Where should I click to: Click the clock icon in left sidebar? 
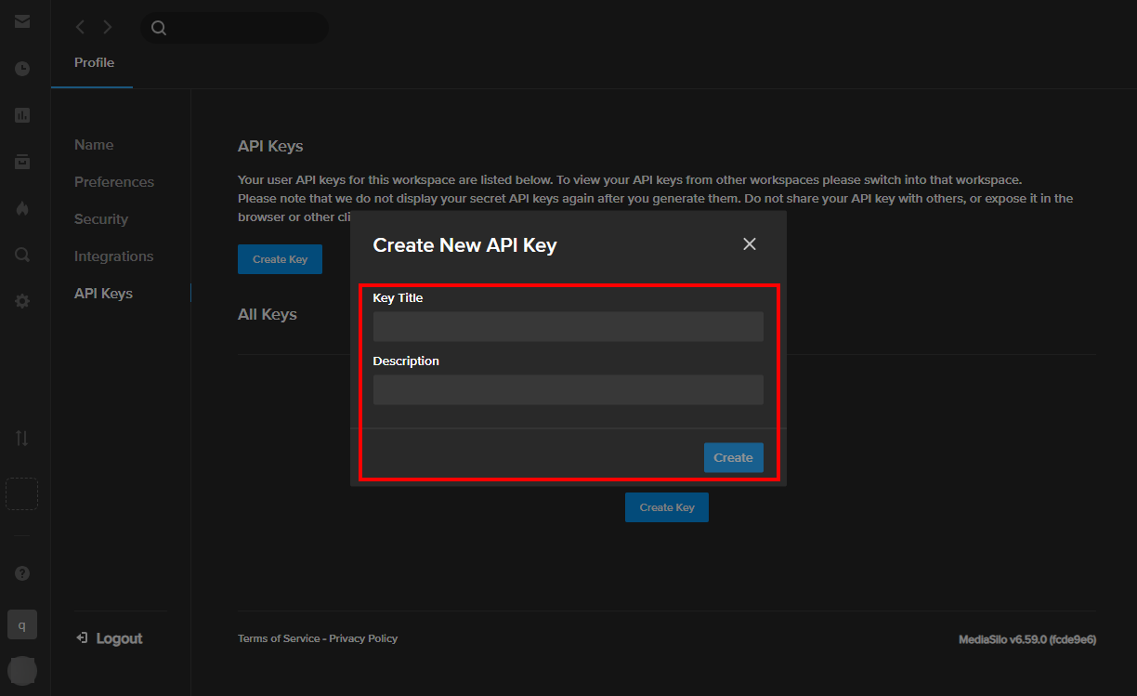pyautogui.click(x=22, y=69)
